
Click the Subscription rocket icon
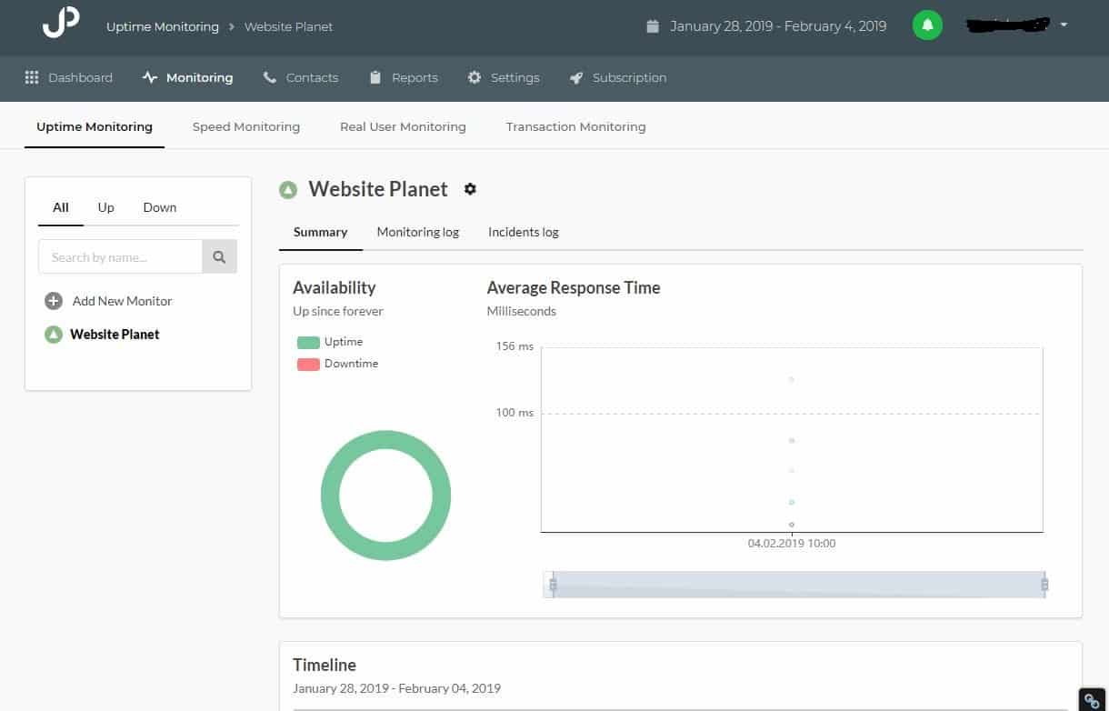[x=576, y=77]
